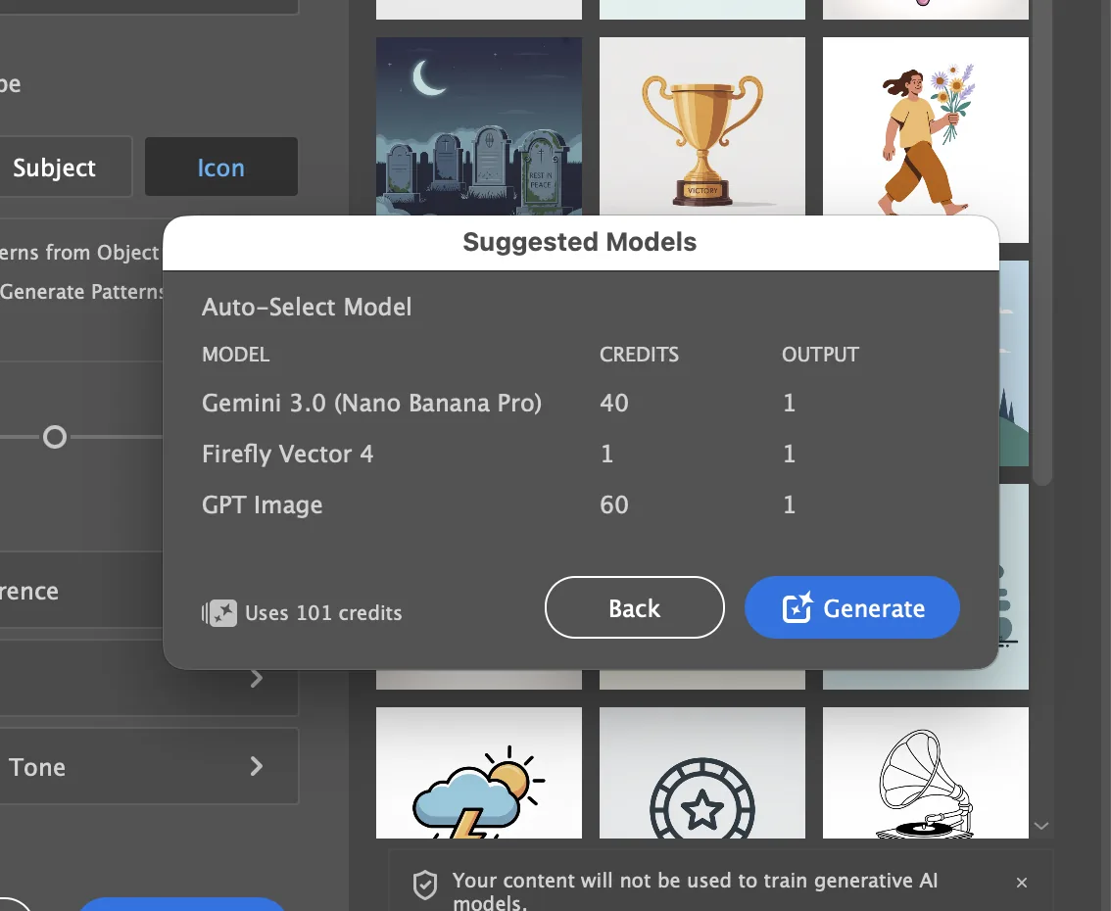
Task: Open the star badge icon thumbnail
Action: (x=702, y=772)
